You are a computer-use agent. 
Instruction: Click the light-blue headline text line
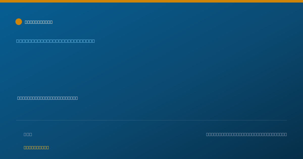tap(56, 41)
